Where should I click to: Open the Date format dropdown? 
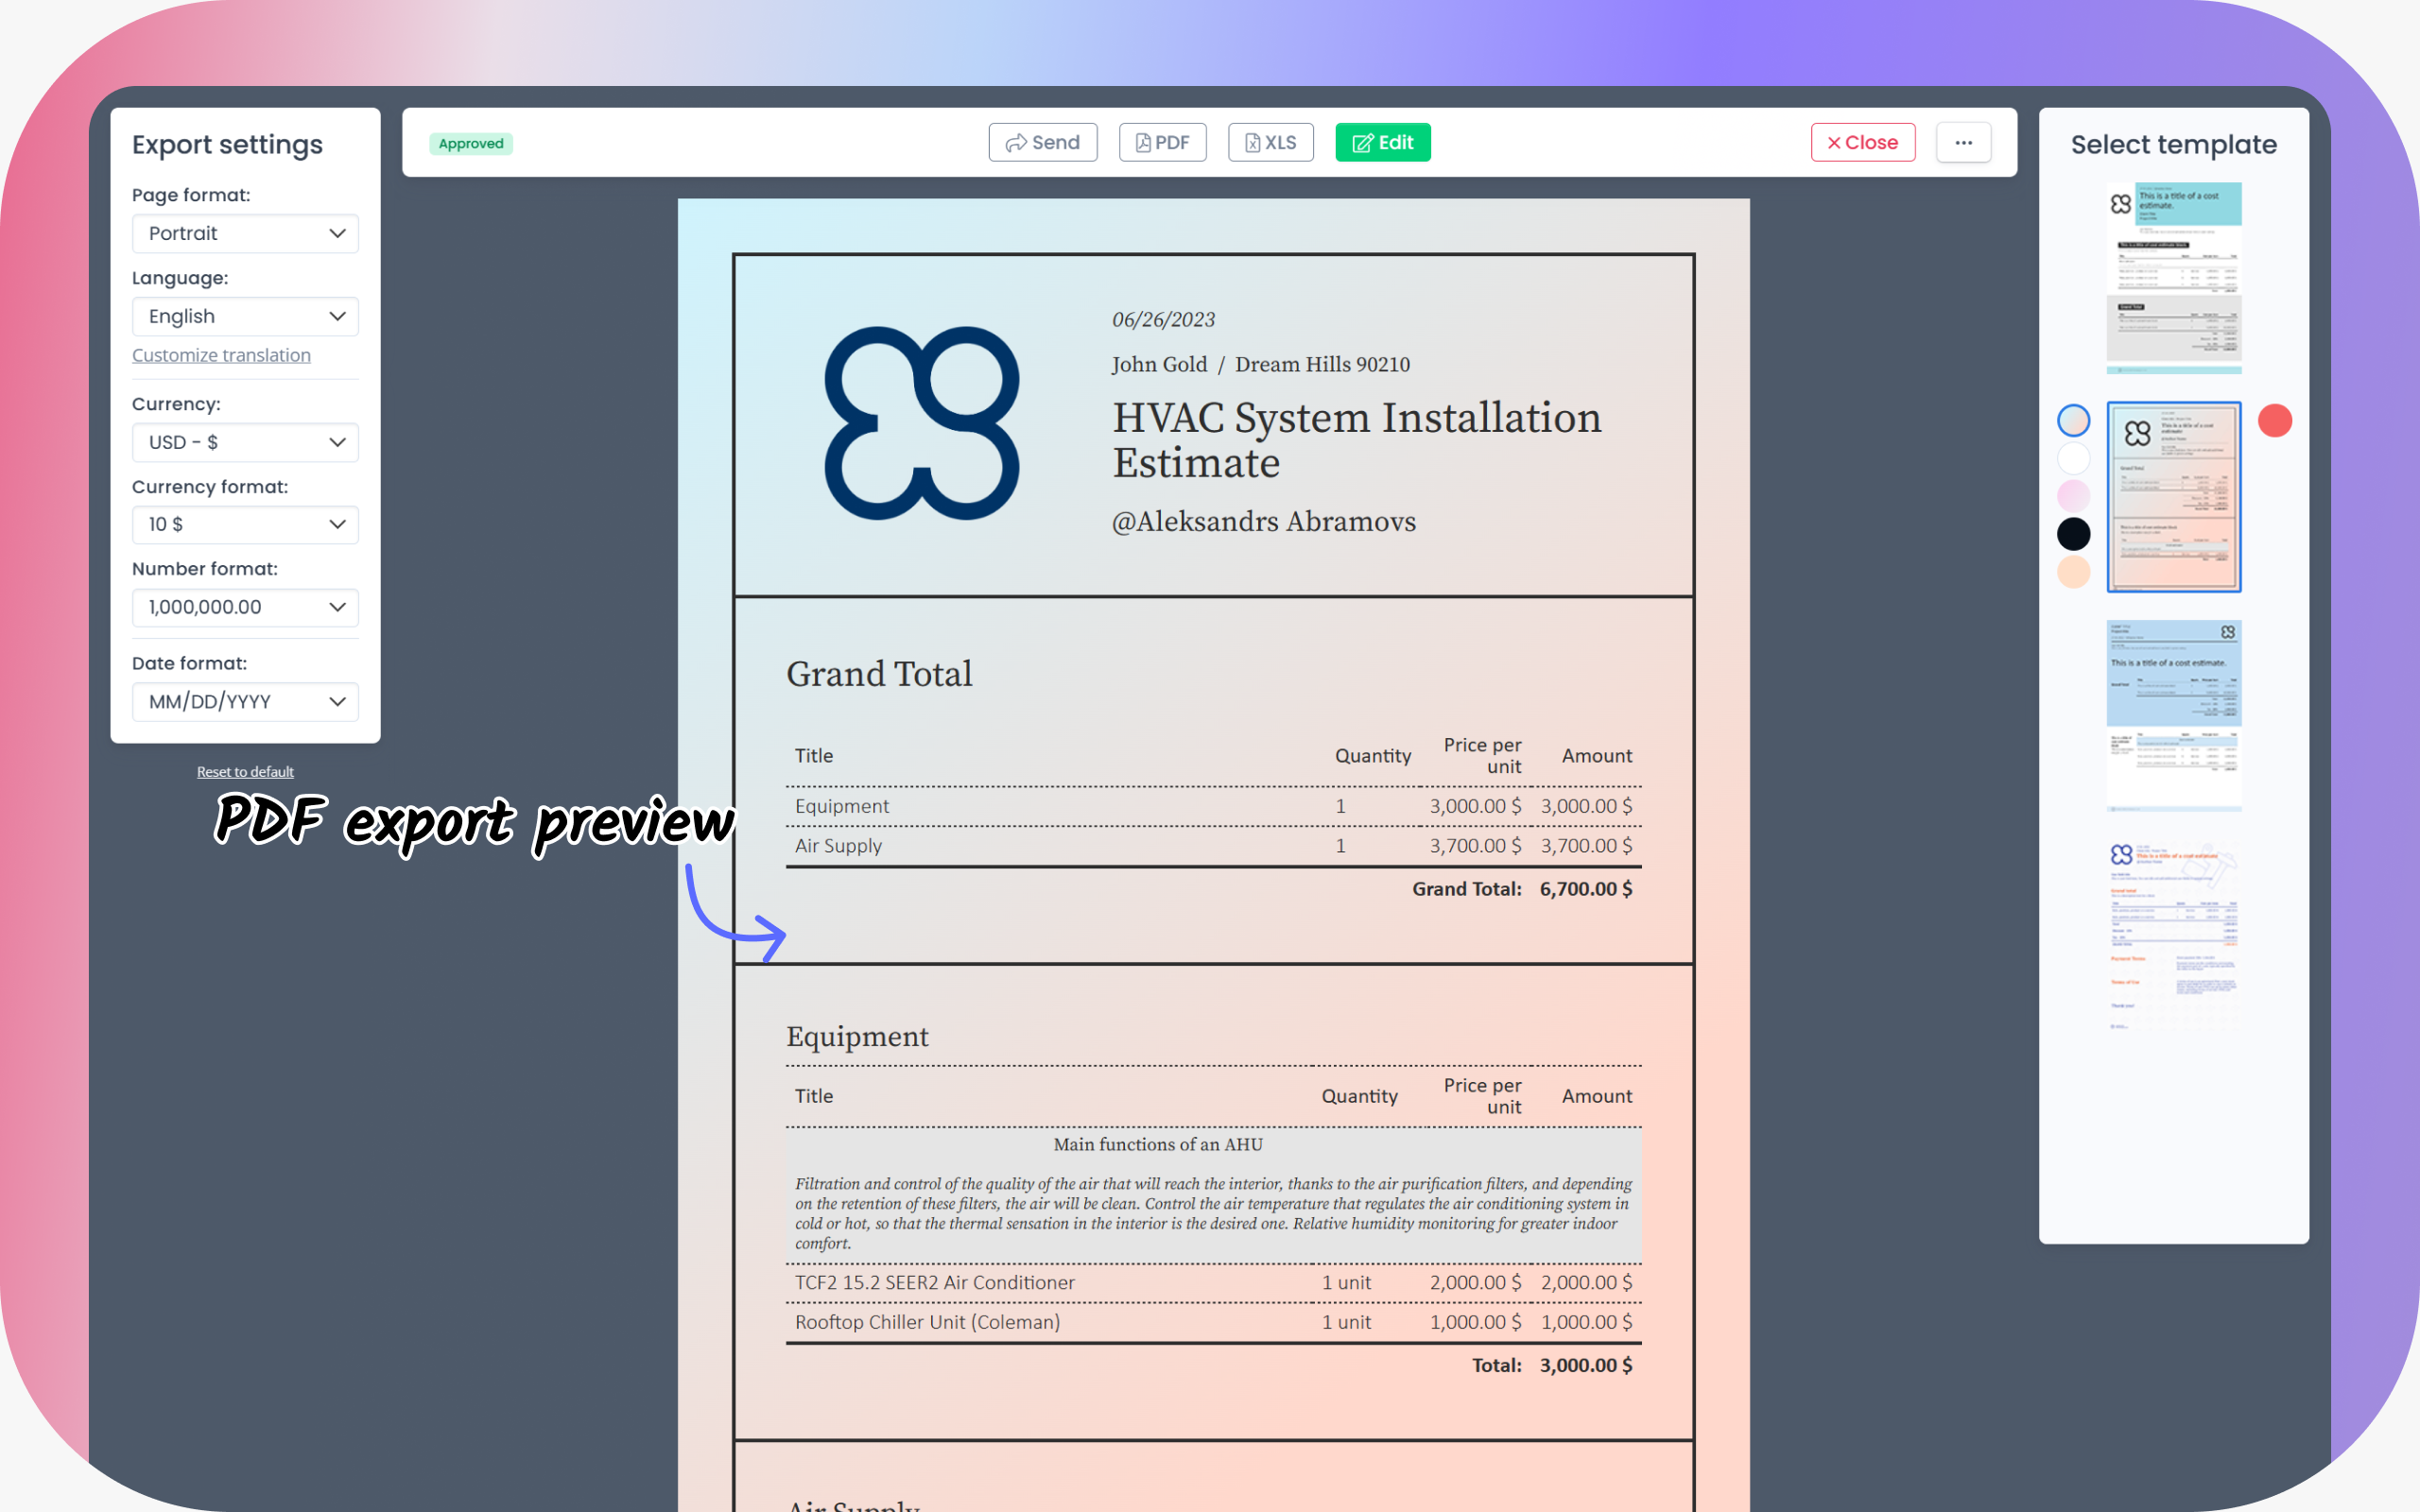point(245,701)
